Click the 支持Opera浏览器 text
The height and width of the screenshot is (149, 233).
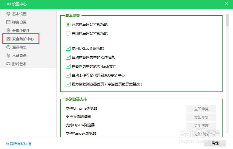(80, 125)
